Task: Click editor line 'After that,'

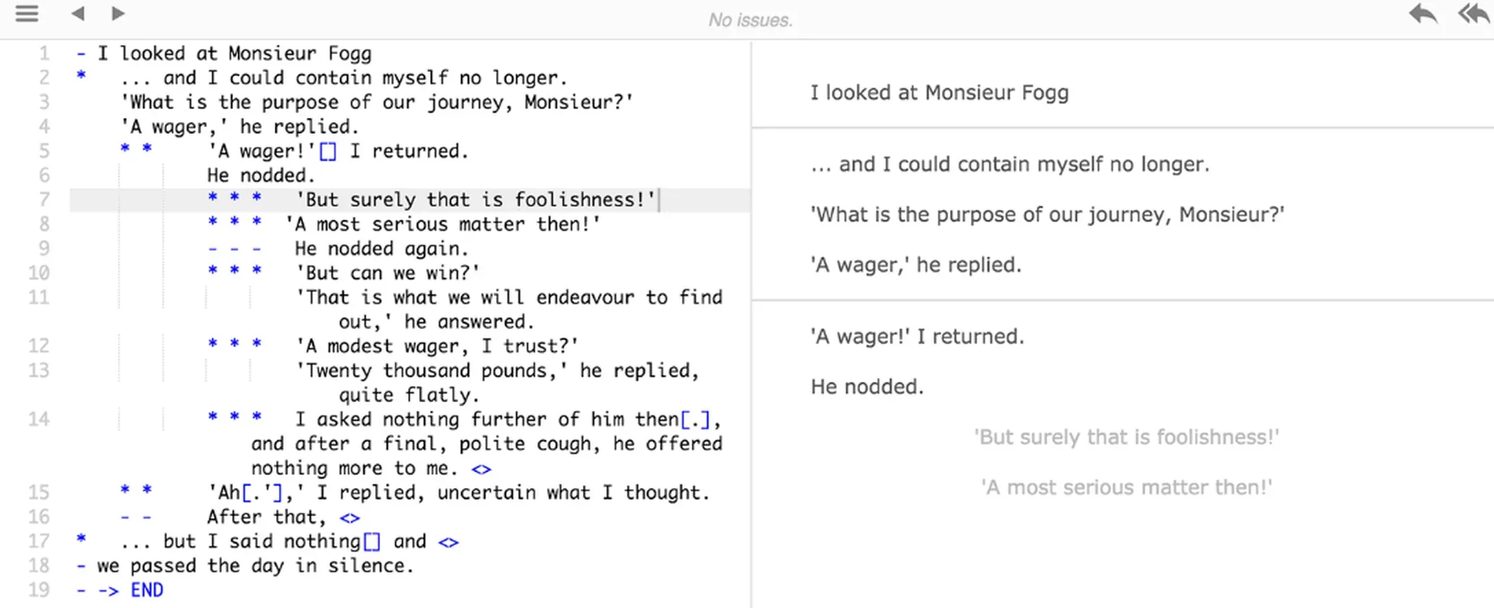Action: 267,517
